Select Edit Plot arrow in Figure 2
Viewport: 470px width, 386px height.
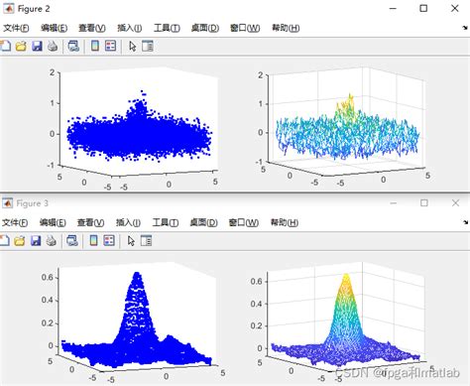click(133, 46)
